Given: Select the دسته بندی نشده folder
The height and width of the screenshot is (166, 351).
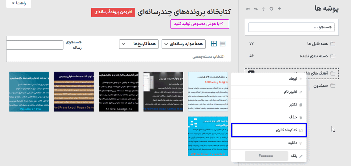Looking at the screenshot, I should (x=292, y=56).
